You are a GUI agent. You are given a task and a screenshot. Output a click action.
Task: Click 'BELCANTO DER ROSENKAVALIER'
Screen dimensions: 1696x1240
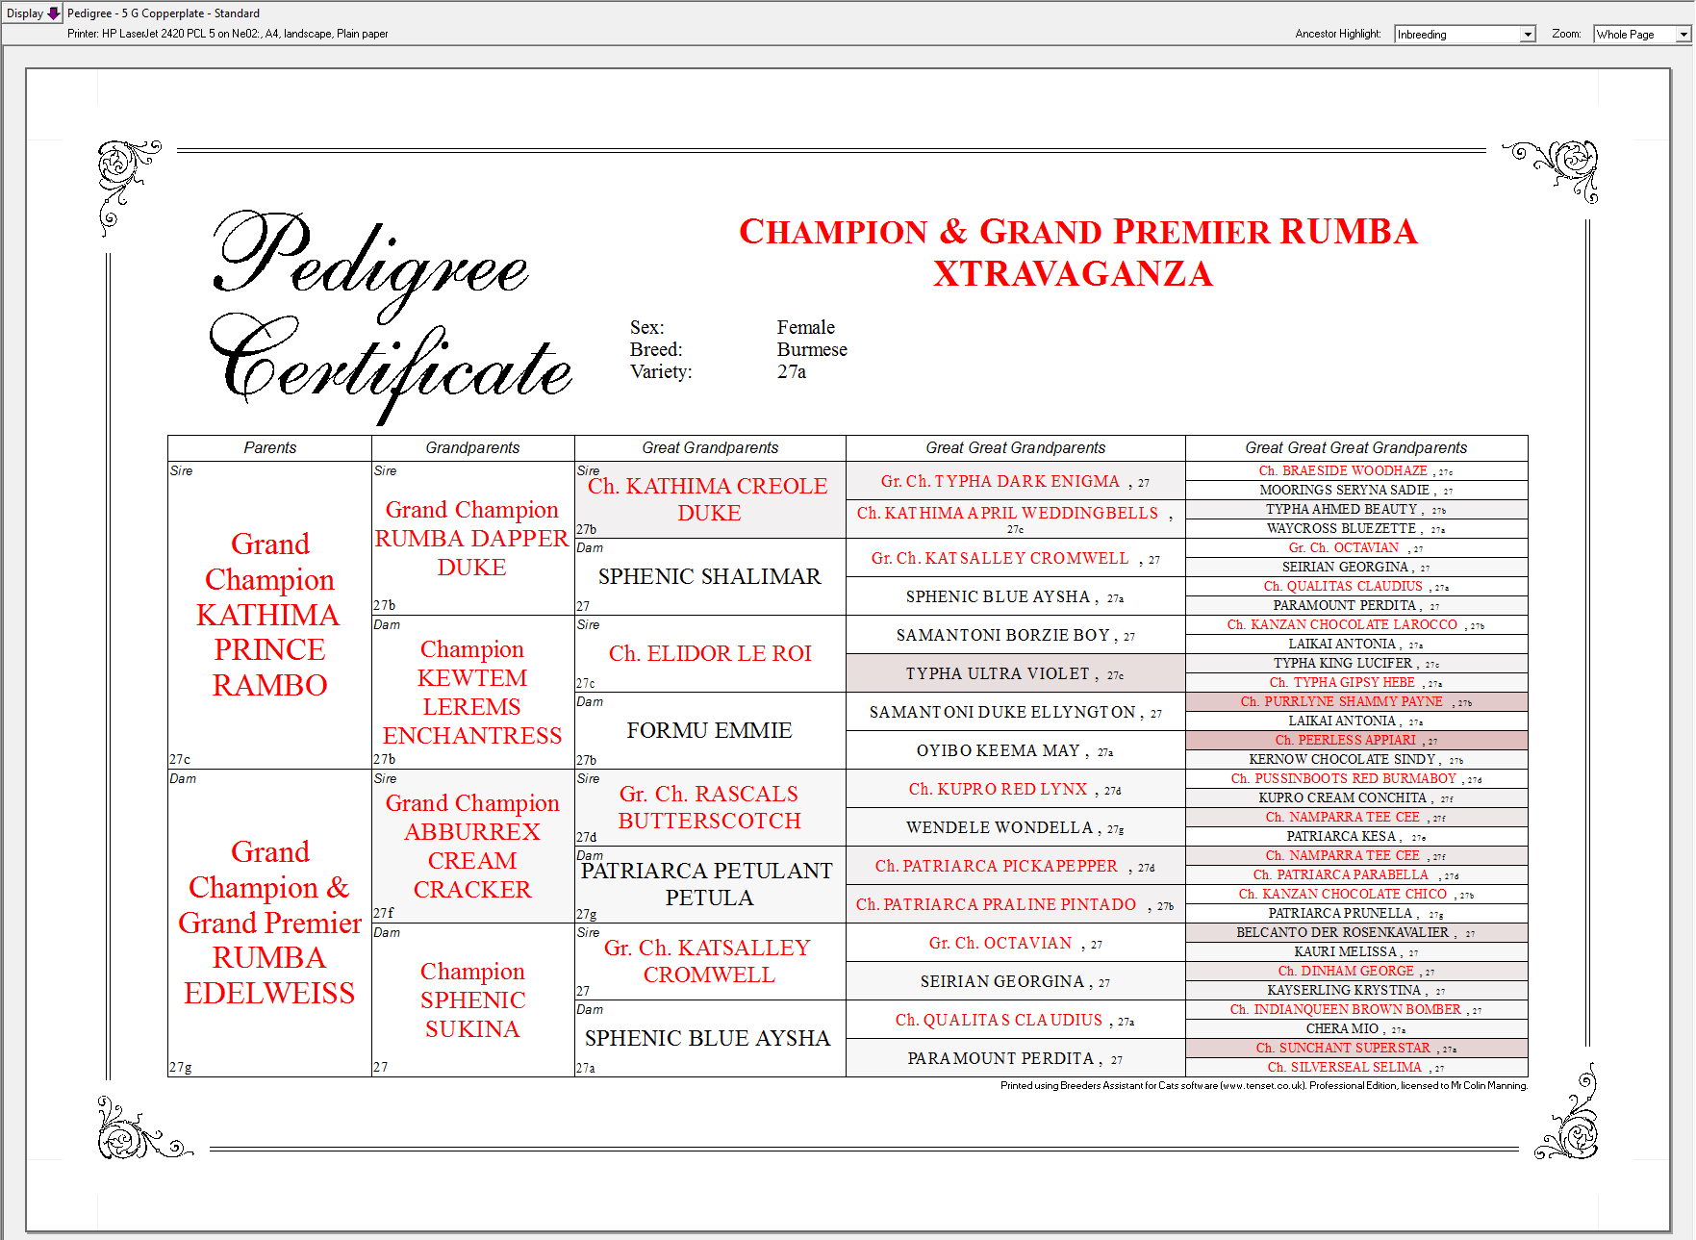click(1356, 933)
